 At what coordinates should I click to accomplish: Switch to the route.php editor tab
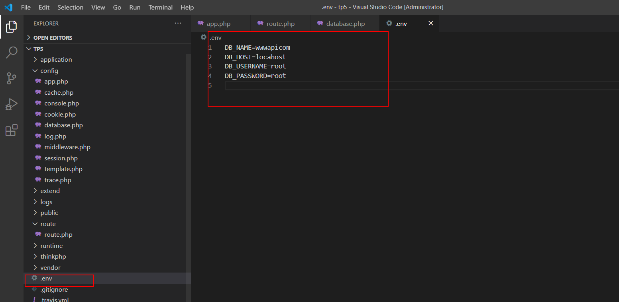pyautogui.click(x=280, y=23)
